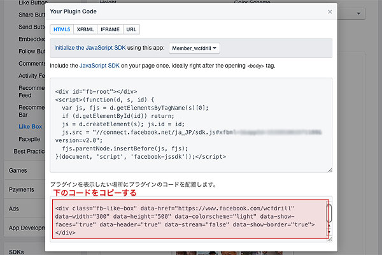Screen dimensions: 382x255
Task: Follow the JavaScript SDK link in instructions
Action: point(99,66)
